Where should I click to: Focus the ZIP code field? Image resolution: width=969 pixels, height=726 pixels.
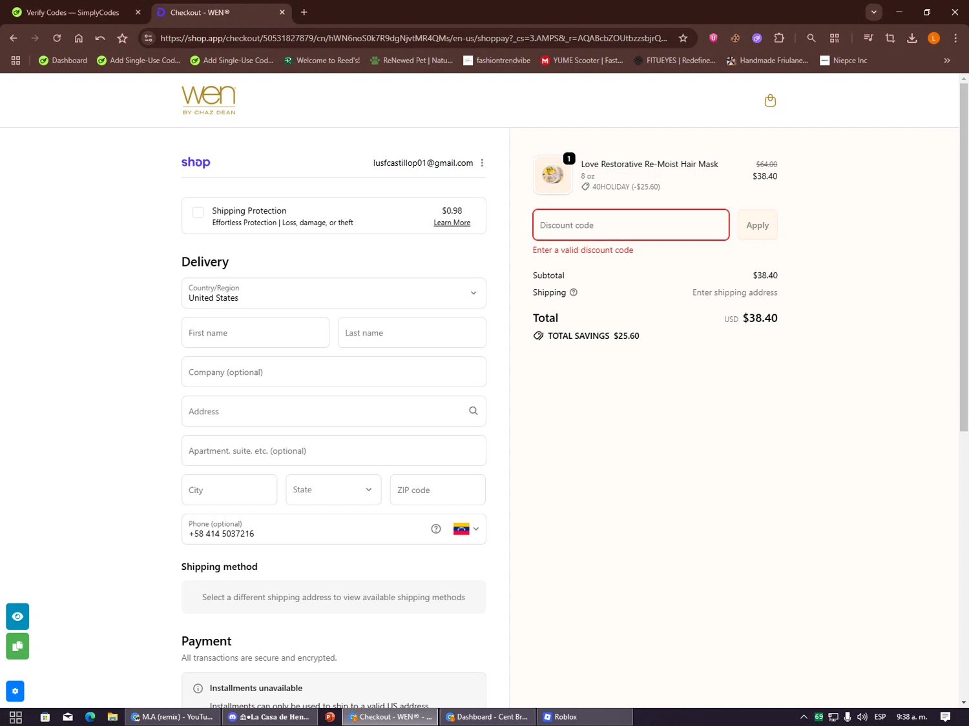[x=437, y=490]
